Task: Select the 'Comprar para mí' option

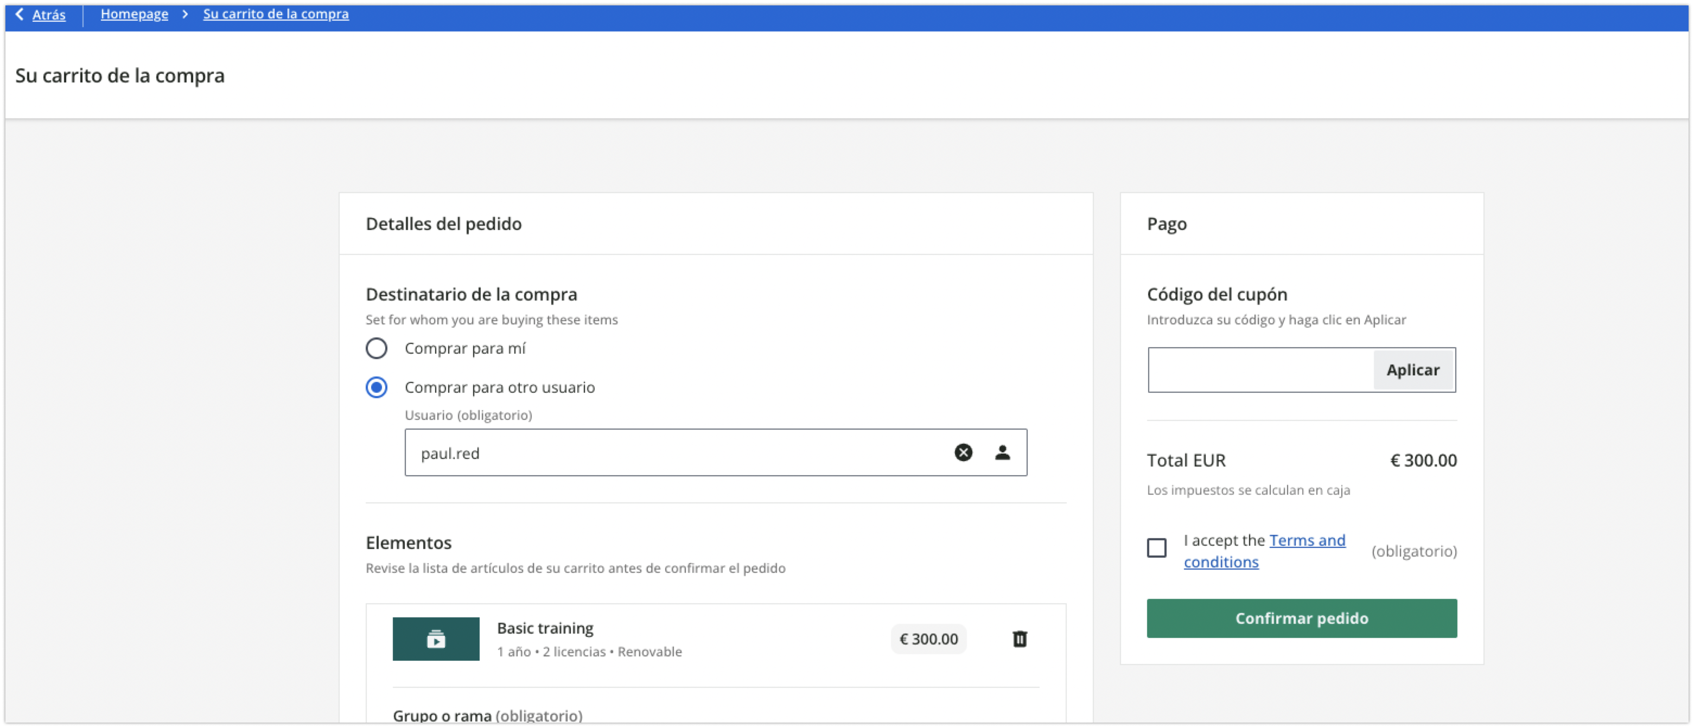Action: [x=376, y=349]
